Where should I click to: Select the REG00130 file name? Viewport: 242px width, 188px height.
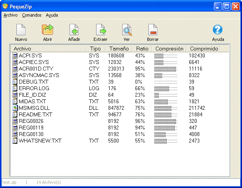click(31, 134)
